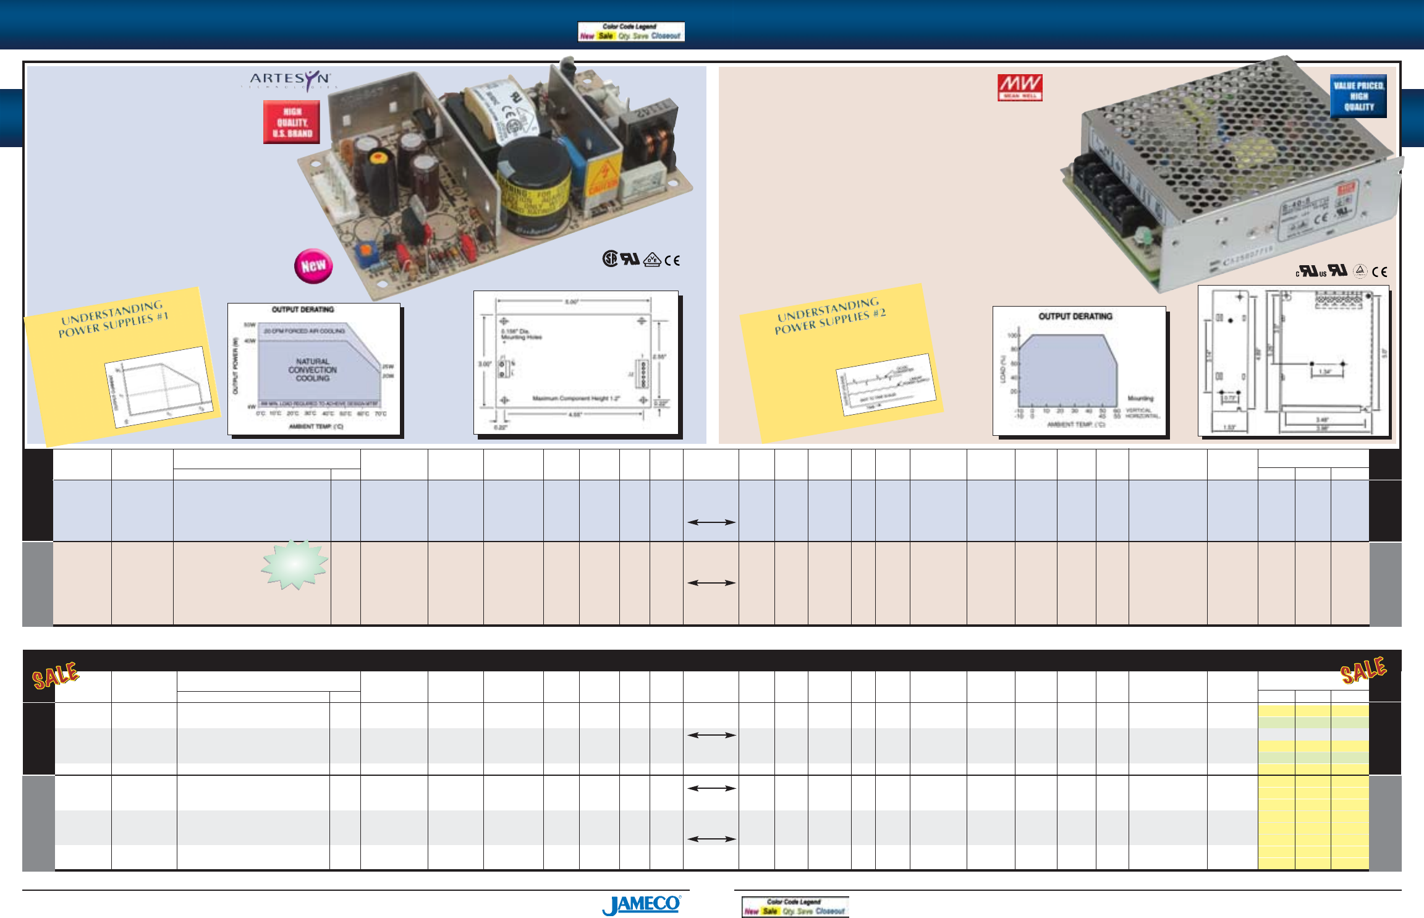1424x918 pixels.
Task: Open the Natural Convection Cooling derating chart
Action: [314, 369]
